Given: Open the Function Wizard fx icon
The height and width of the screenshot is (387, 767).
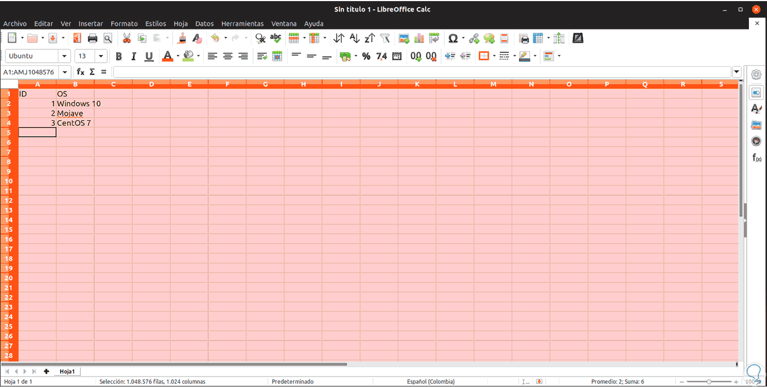Looking at the screenshot, I should pos(81,72).
